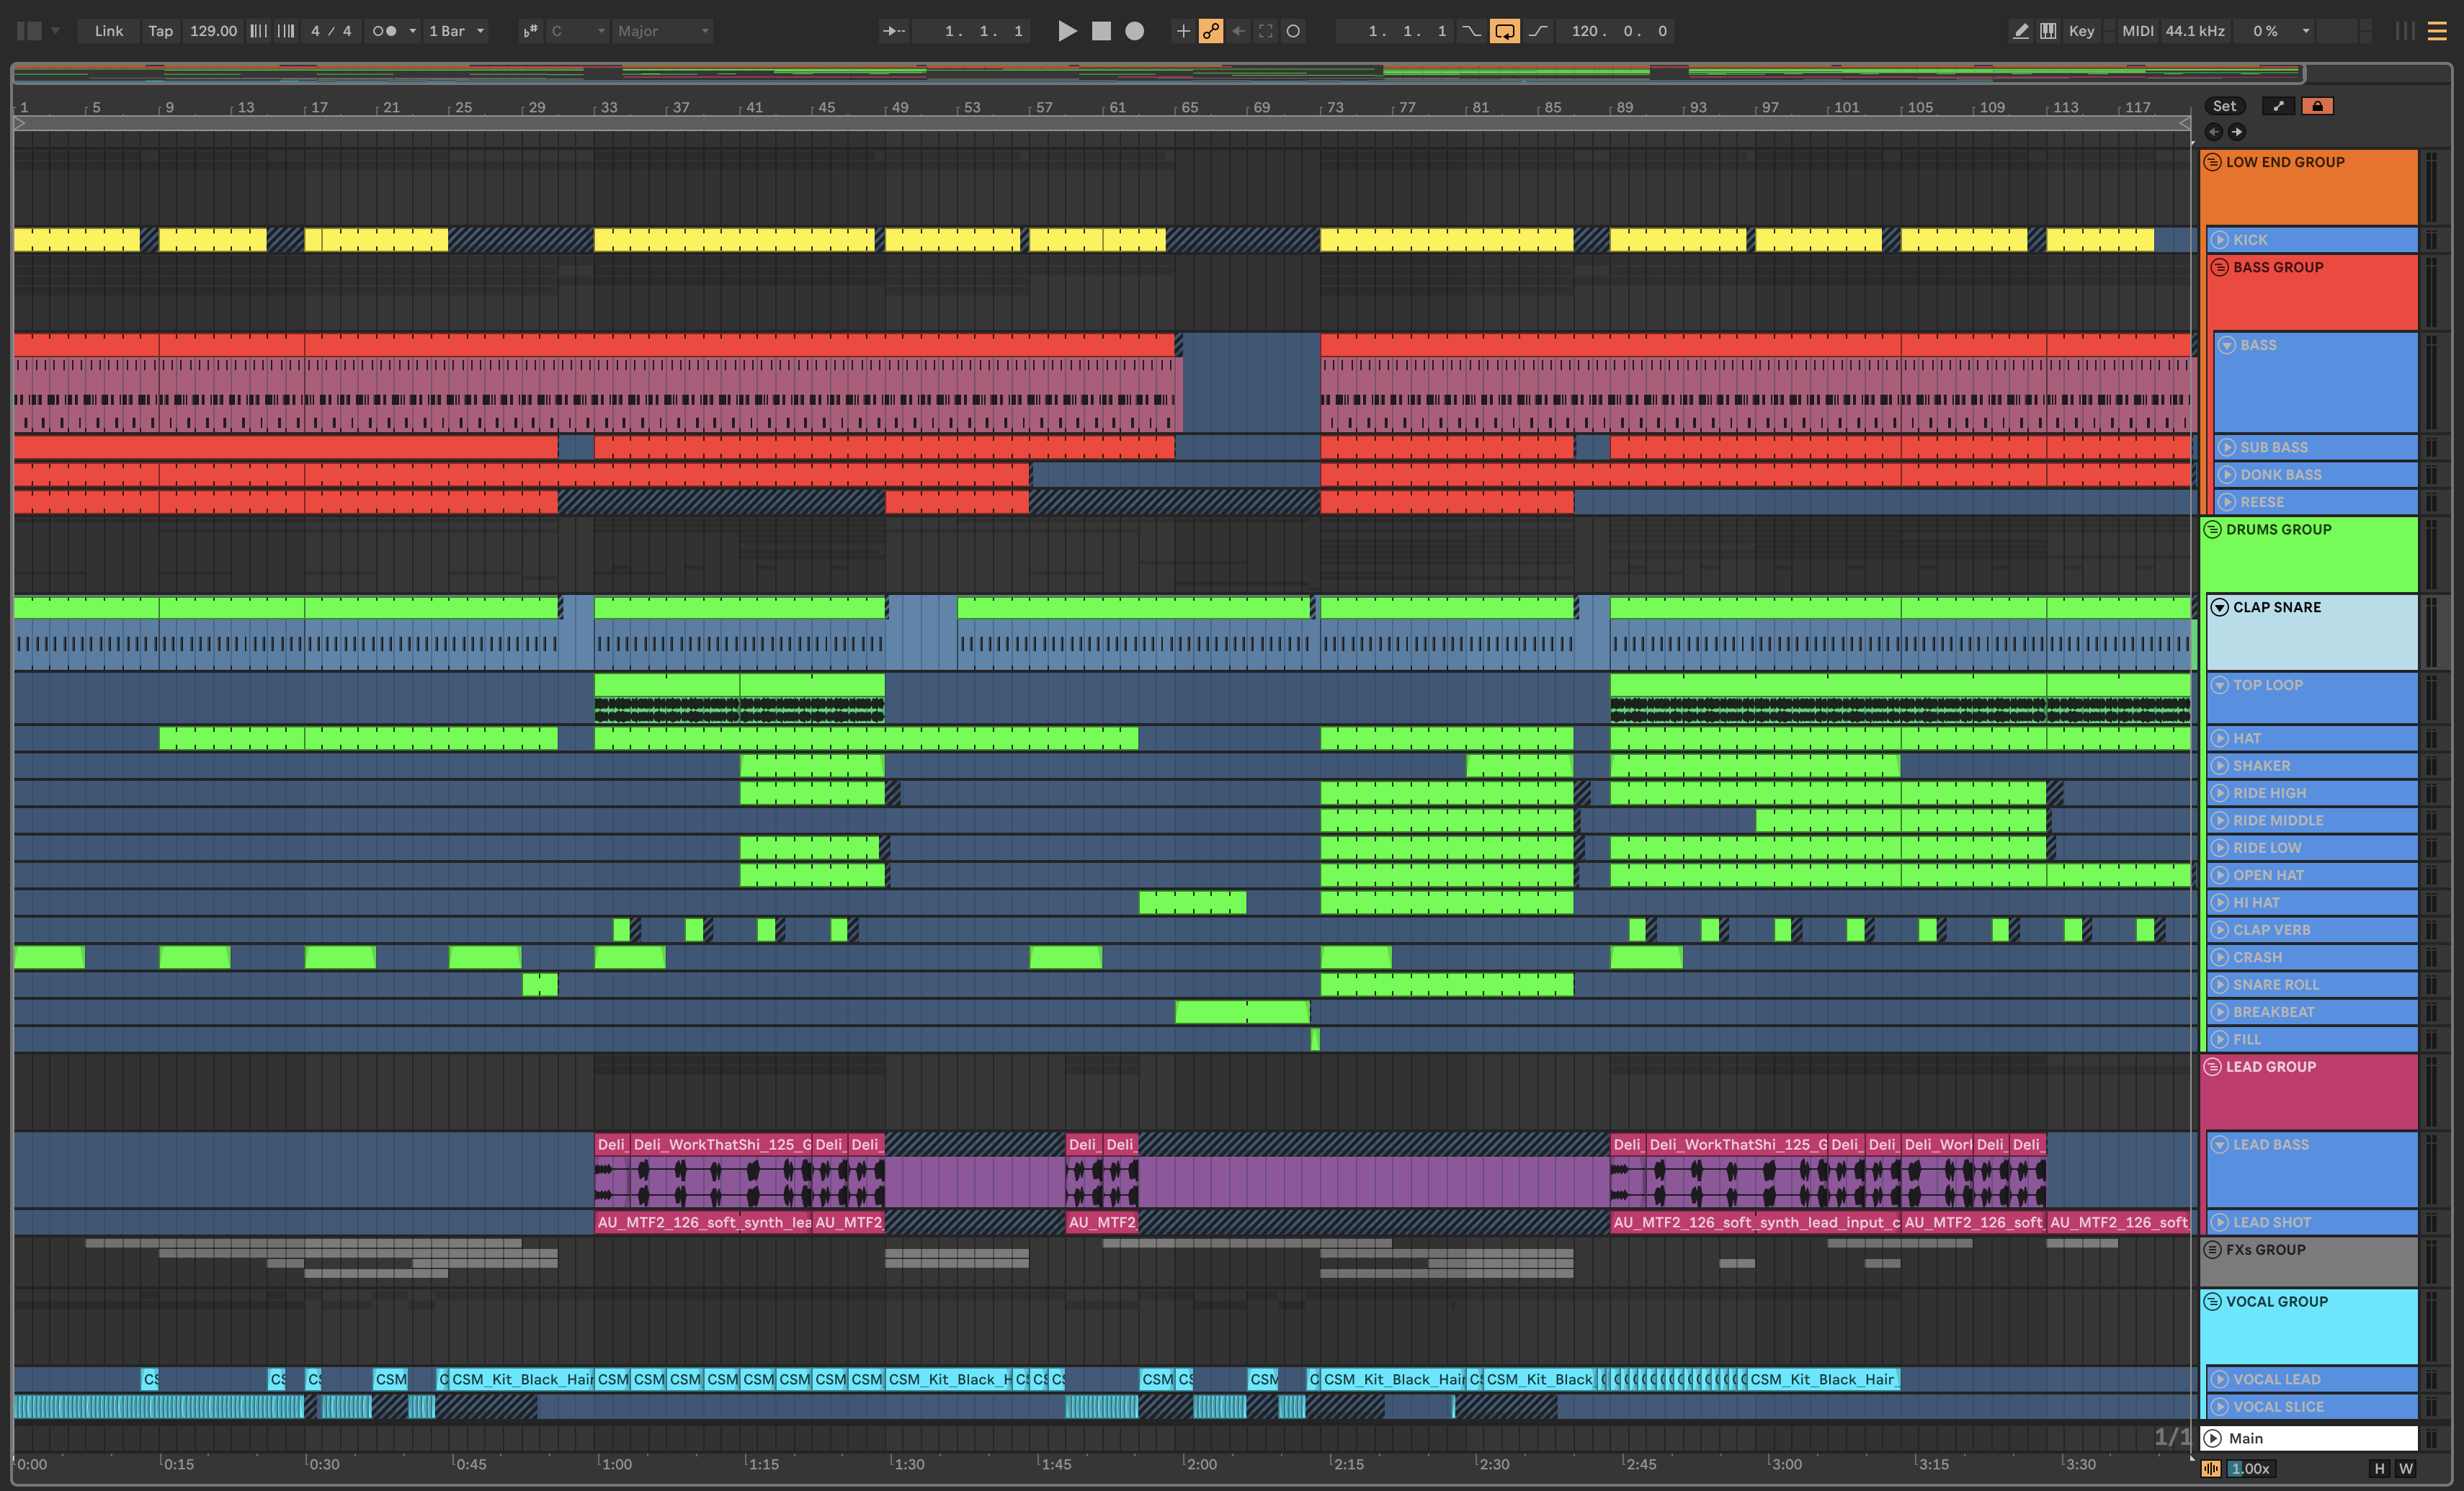Open the root note C dropdown

[578, 31]
